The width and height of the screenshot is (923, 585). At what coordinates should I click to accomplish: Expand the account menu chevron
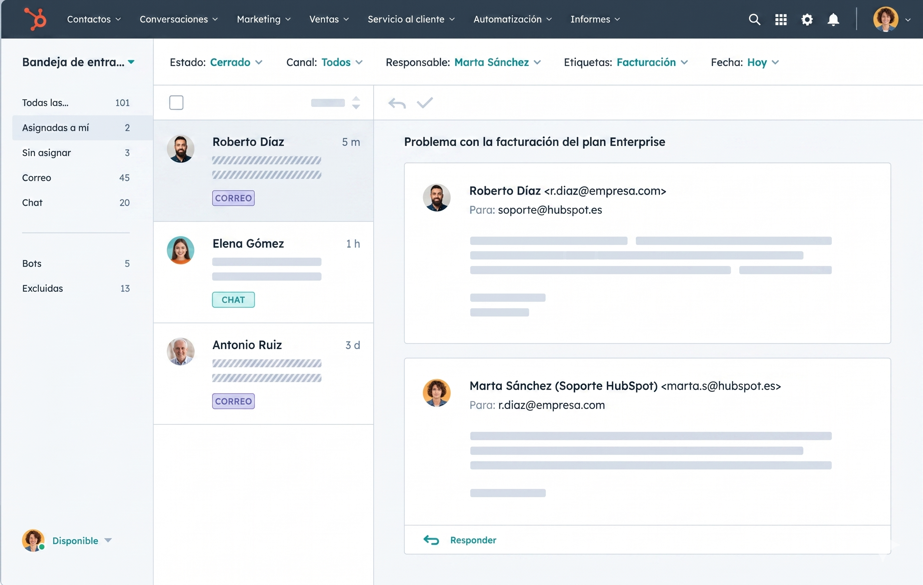click(908, 20)
